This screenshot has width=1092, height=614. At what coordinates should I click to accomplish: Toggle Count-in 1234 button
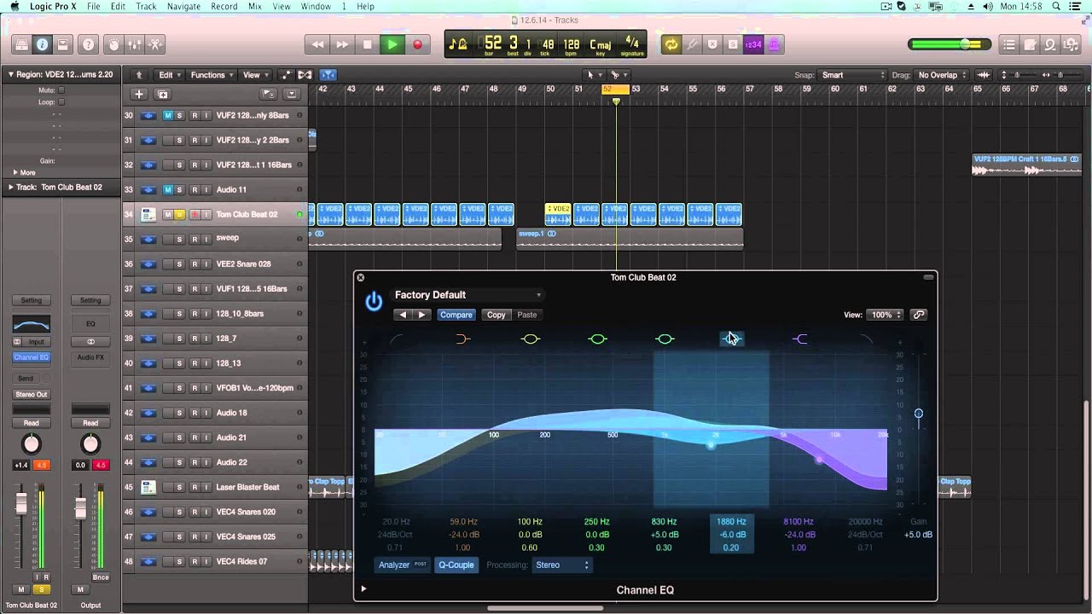click(x=753, y=44)
